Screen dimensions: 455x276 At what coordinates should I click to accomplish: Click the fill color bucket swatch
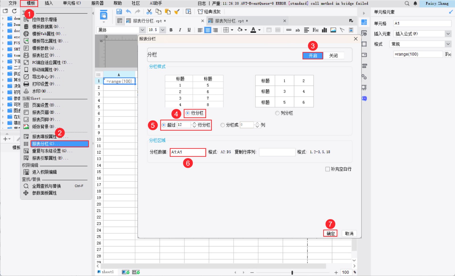(x=240, y=30)
